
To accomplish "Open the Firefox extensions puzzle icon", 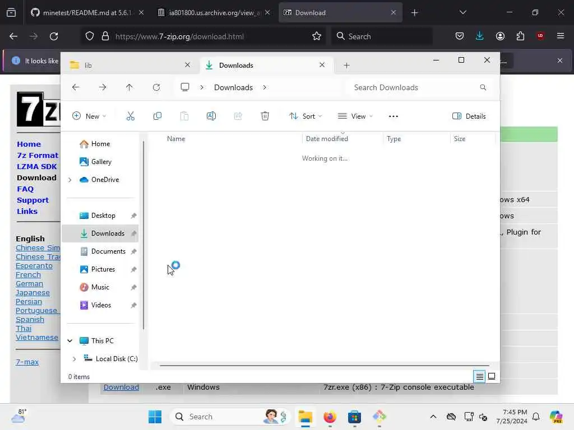I will [520, 36].
